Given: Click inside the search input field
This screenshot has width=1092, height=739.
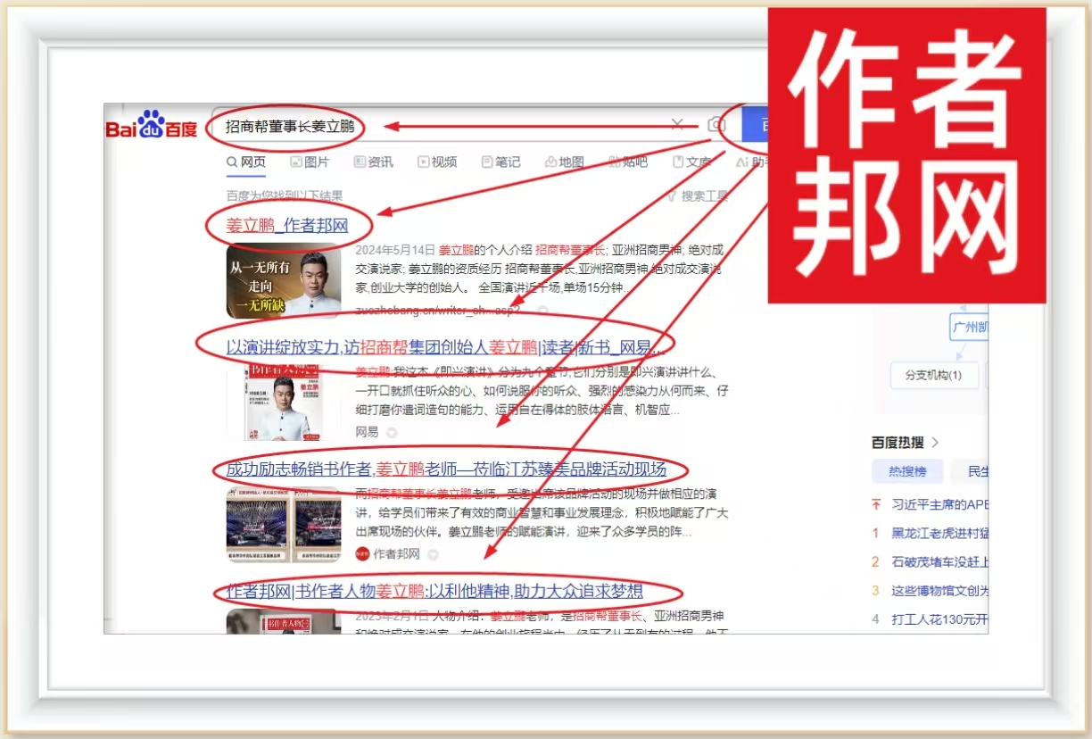Looking at the screenshot, I should (x=446, y=126).
